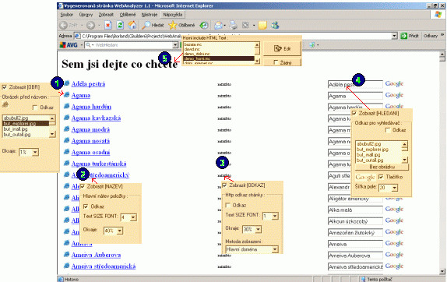Click the yellow Discuss note icon
This screenshot has width=447, height=282.
point(262,26)
